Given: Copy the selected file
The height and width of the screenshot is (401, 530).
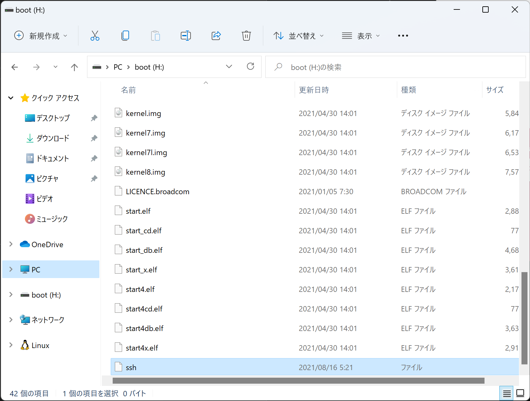Looking at the screenshot, I should (x=125, y=36).
